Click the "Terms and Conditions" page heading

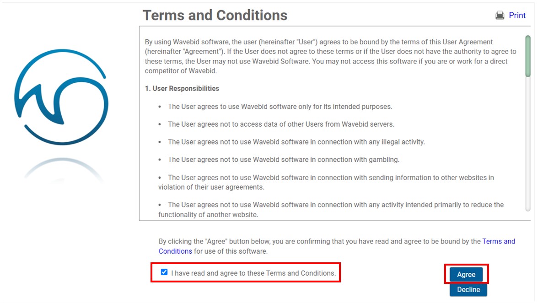(215, 16)
